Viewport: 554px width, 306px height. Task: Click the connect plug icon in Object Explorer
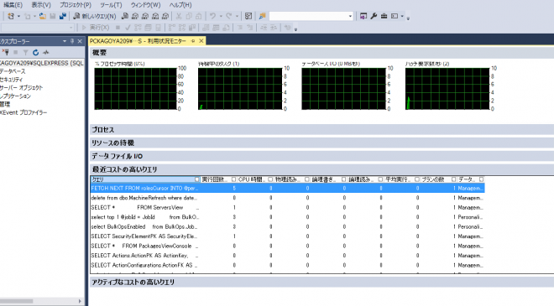pos(5,52)
